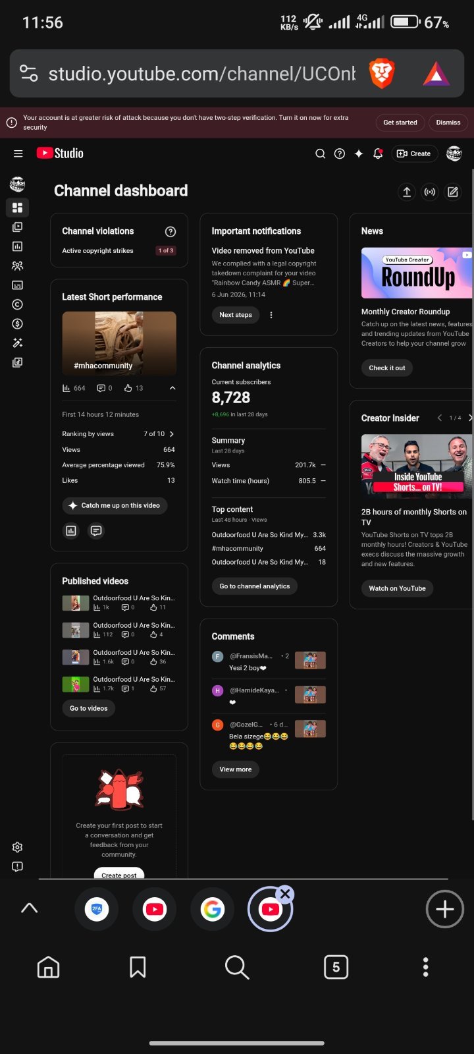The height and width of the screenshot is (1054, 474).
Task: Tap the account avatar in Studio header
Action: point(454,153)
